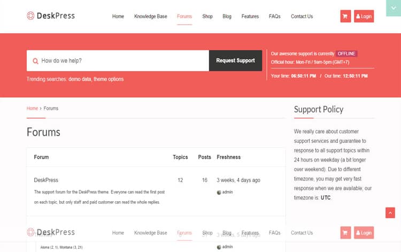Click Login in the sticky bottom header
Screen dimensions: 401x252
pos(364,233)
